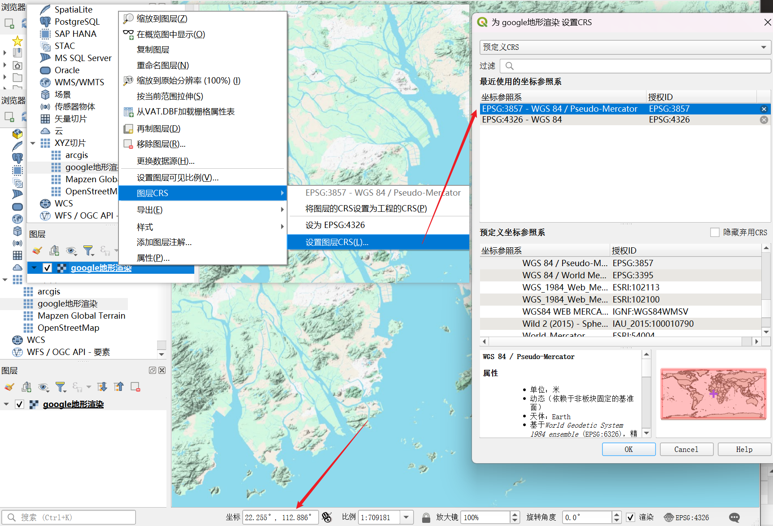Click the EPSG:4326 project CRS globe
This screenshot has width=773, height=526.
point(687,517)
